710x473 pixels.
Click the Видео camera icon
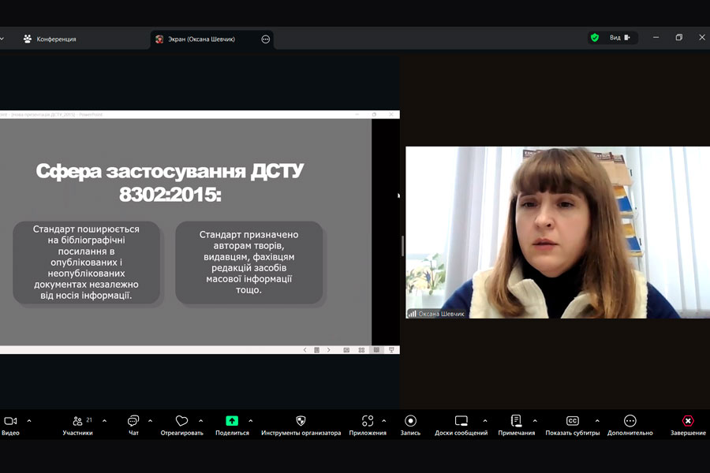10,421
